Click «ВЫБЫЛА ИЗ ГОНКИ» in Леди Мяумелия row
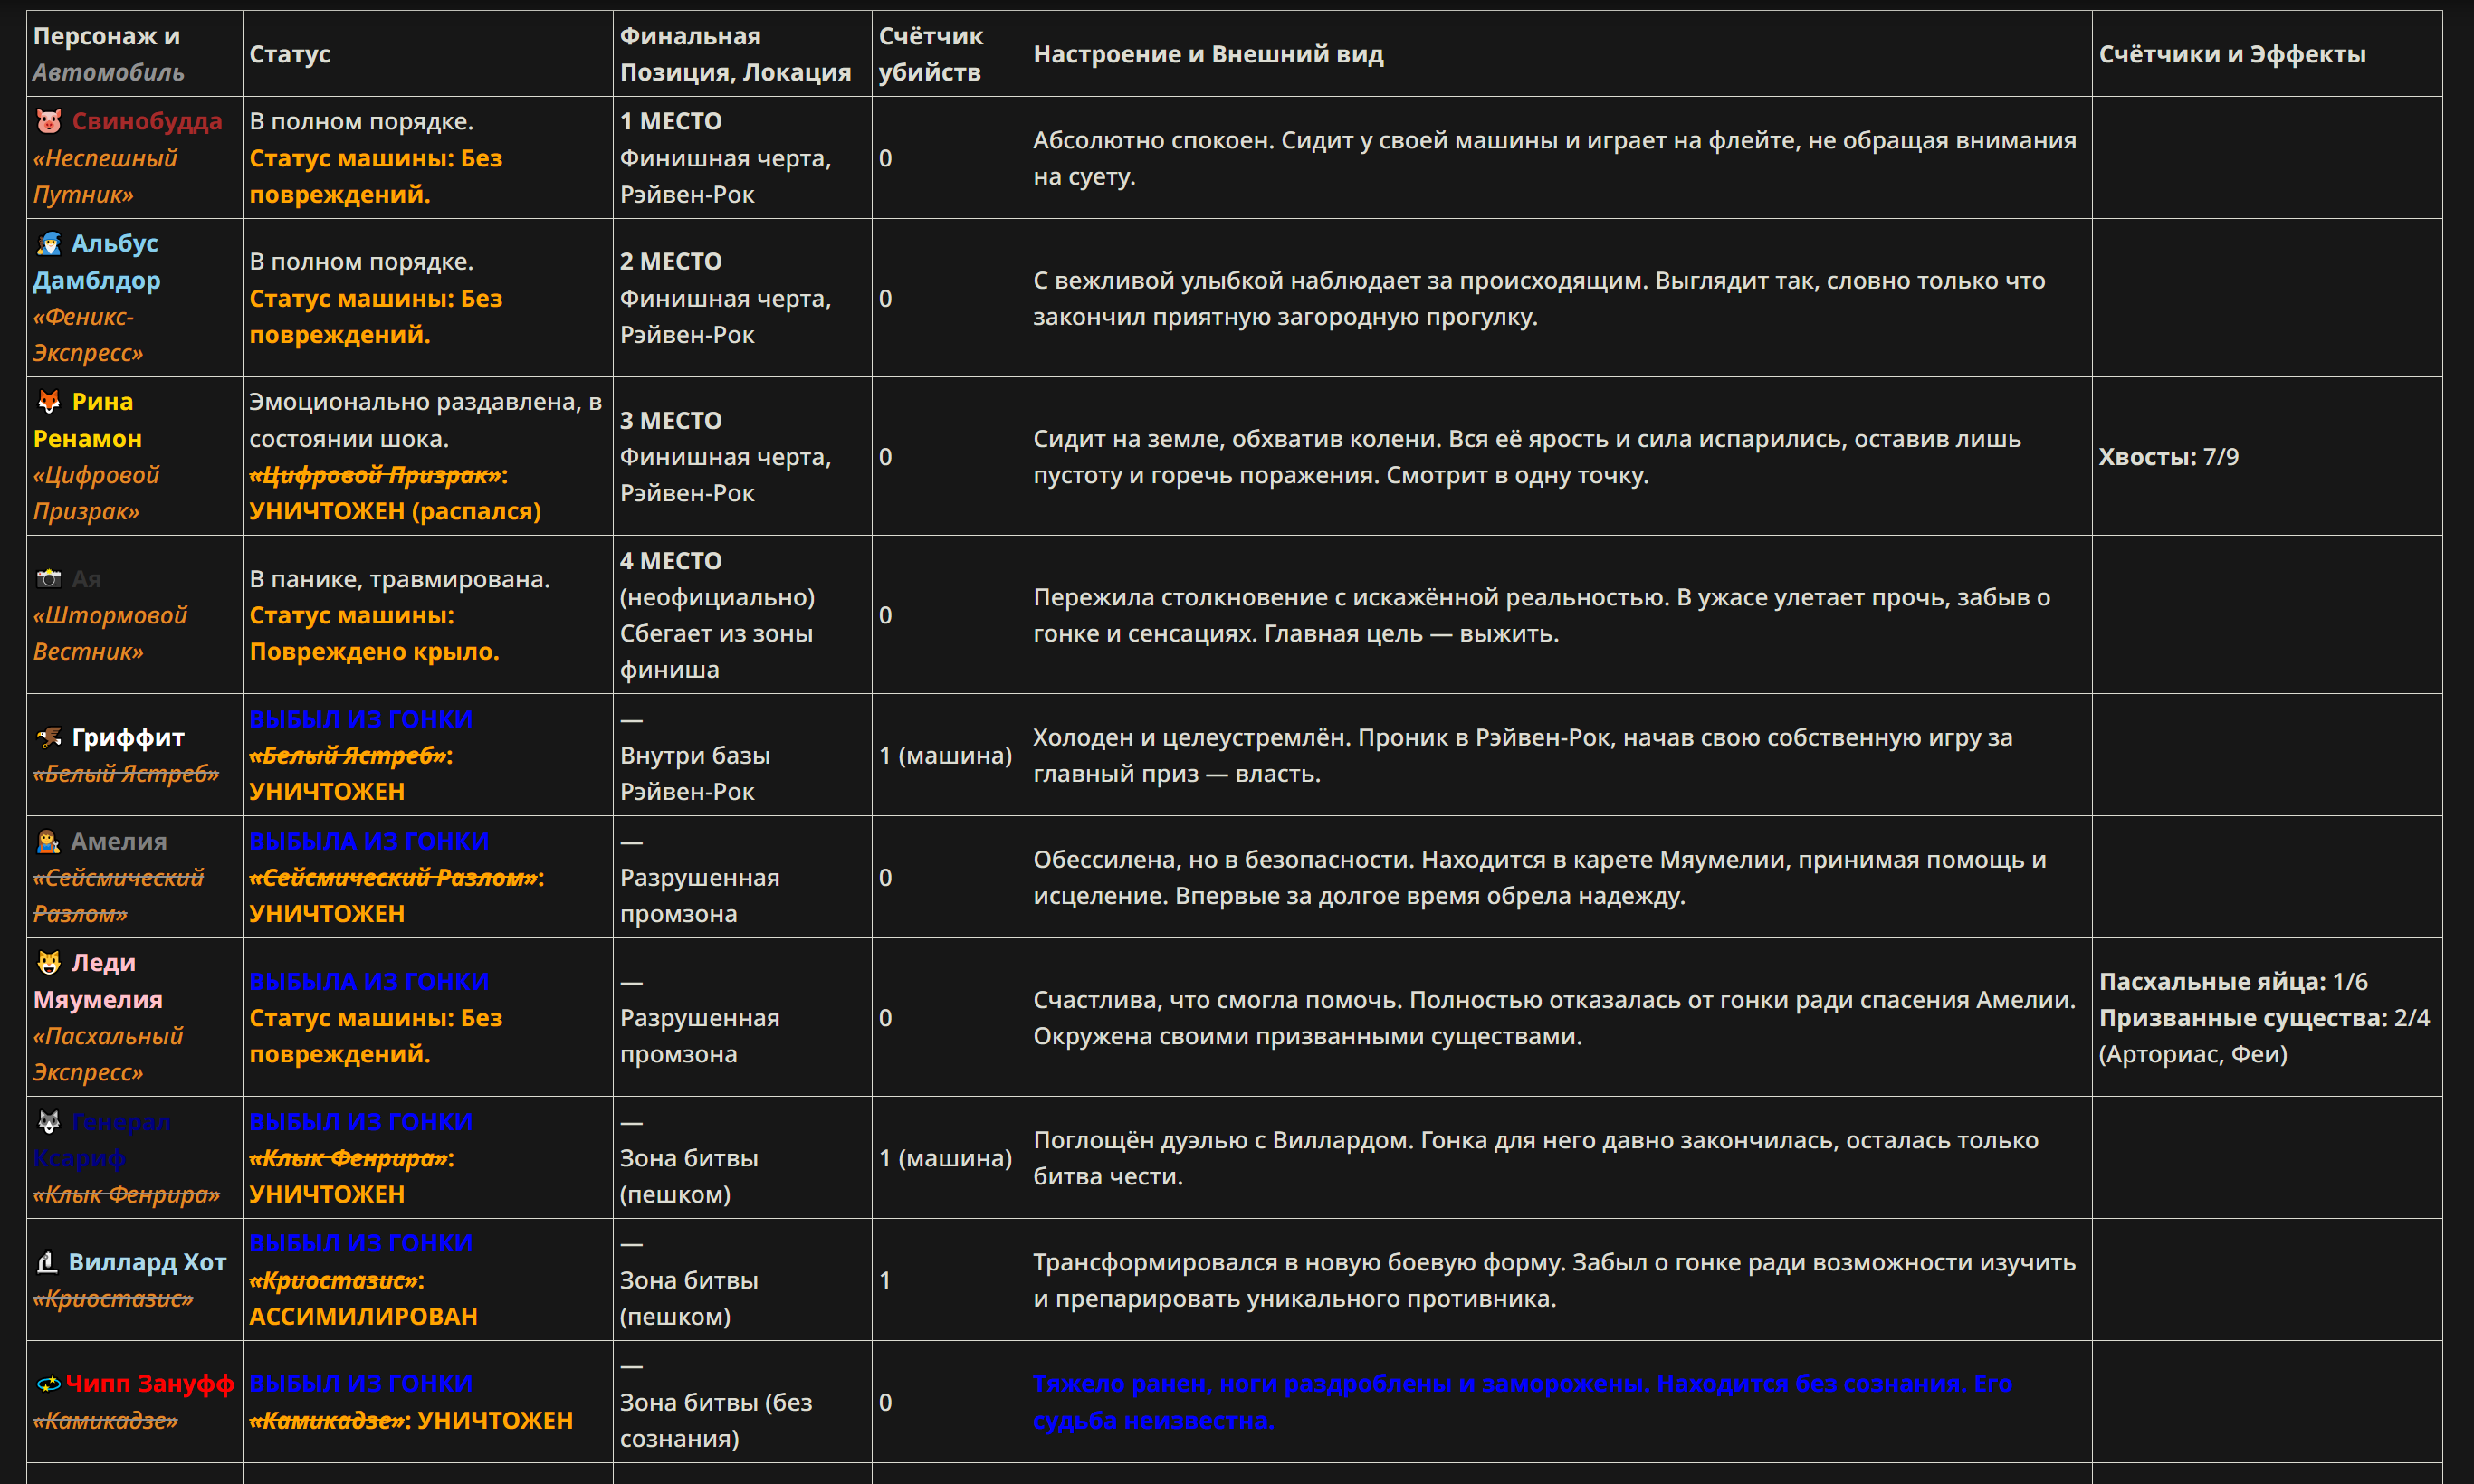2474x1484 pixels. click(x=369, y=981)
